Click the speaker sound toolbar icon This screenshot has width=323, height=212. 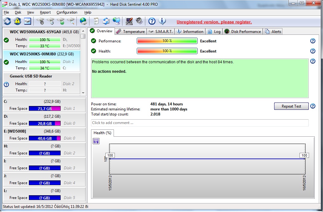tap(139, 21)
